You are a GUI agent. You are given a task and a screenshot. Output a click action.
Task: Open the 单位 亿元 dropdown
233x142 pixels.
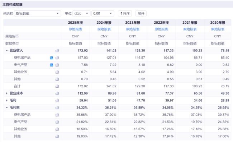pyautogui.click(x=81, y=14)
